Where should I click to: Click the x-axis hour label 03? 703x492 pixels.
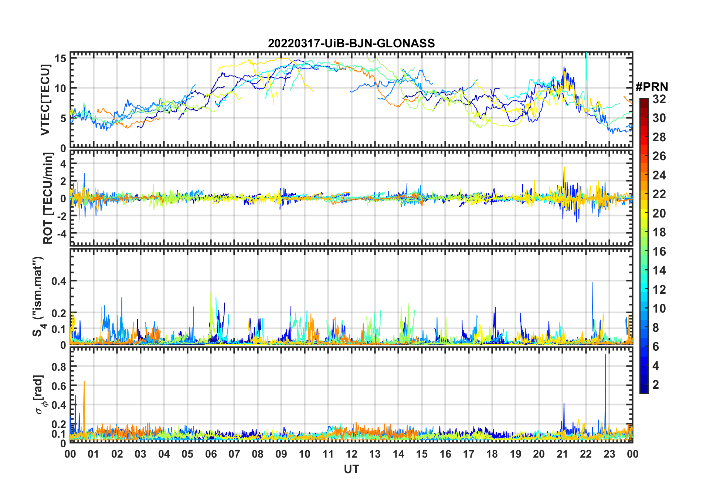pos(140,454)
